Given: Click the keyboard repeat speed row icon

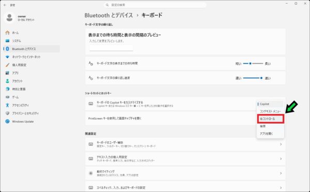Looking at the screenshot, I should 91,78.
